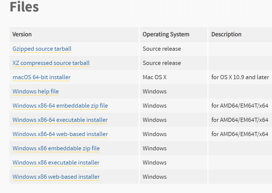The image size is (272, 193).
Task: Open the Windows x86 web-based installer link
Action: coord(56,177)
